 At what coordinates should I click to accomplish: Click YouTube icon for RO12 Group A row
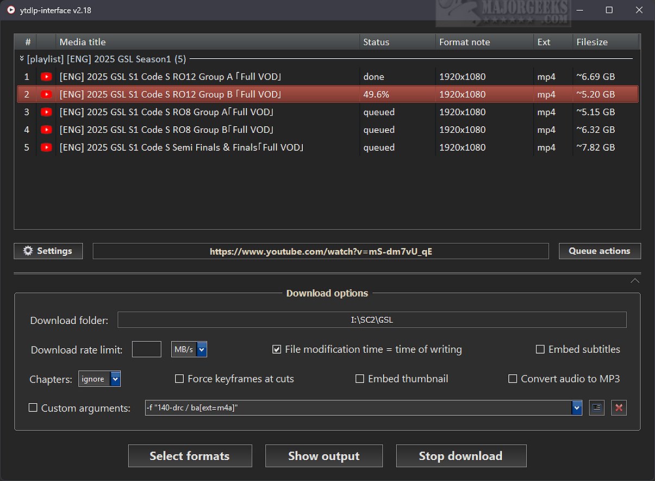46,77
